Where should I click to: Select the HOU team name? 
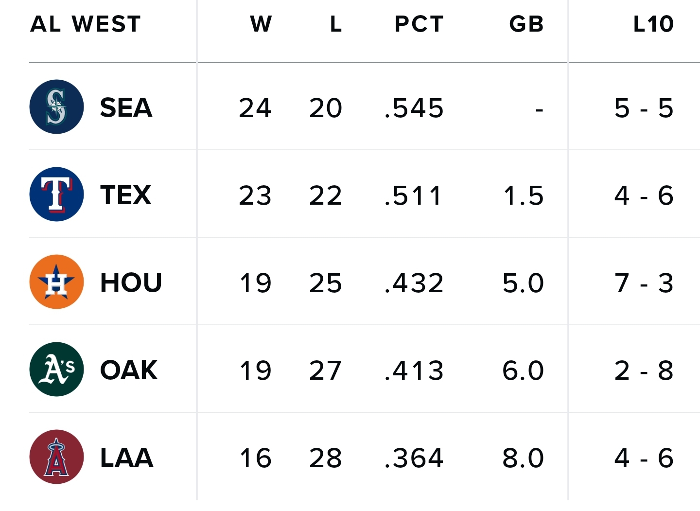[x=131, y=282]
